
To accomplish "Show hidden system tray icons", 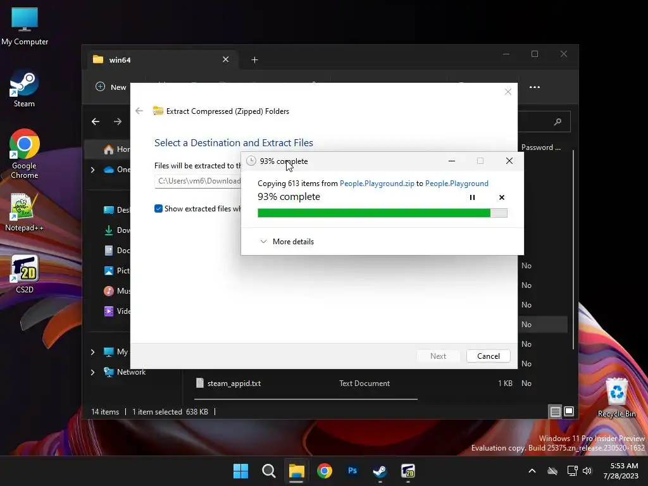I will pos(532,471).
